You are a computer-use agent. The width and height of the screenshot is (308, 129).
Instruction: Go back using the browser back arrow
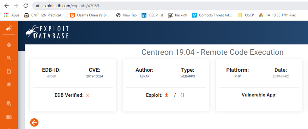pos(6,6)
